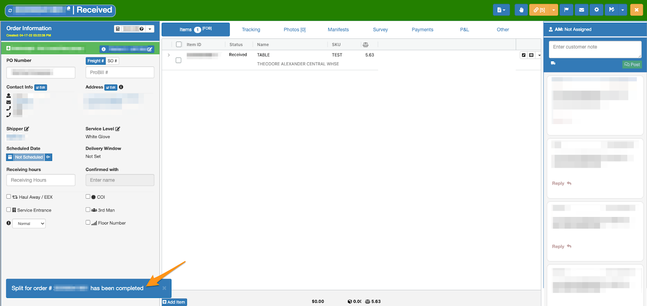Viewport: 647px width, 306px height.
Task: Expand the TABLE item row chevron
Action: point(169,55)
